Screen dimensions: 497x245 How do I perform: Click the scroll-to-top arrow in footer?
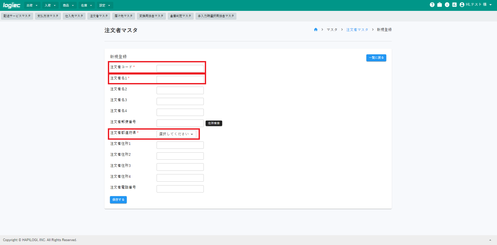pos(490,240)
